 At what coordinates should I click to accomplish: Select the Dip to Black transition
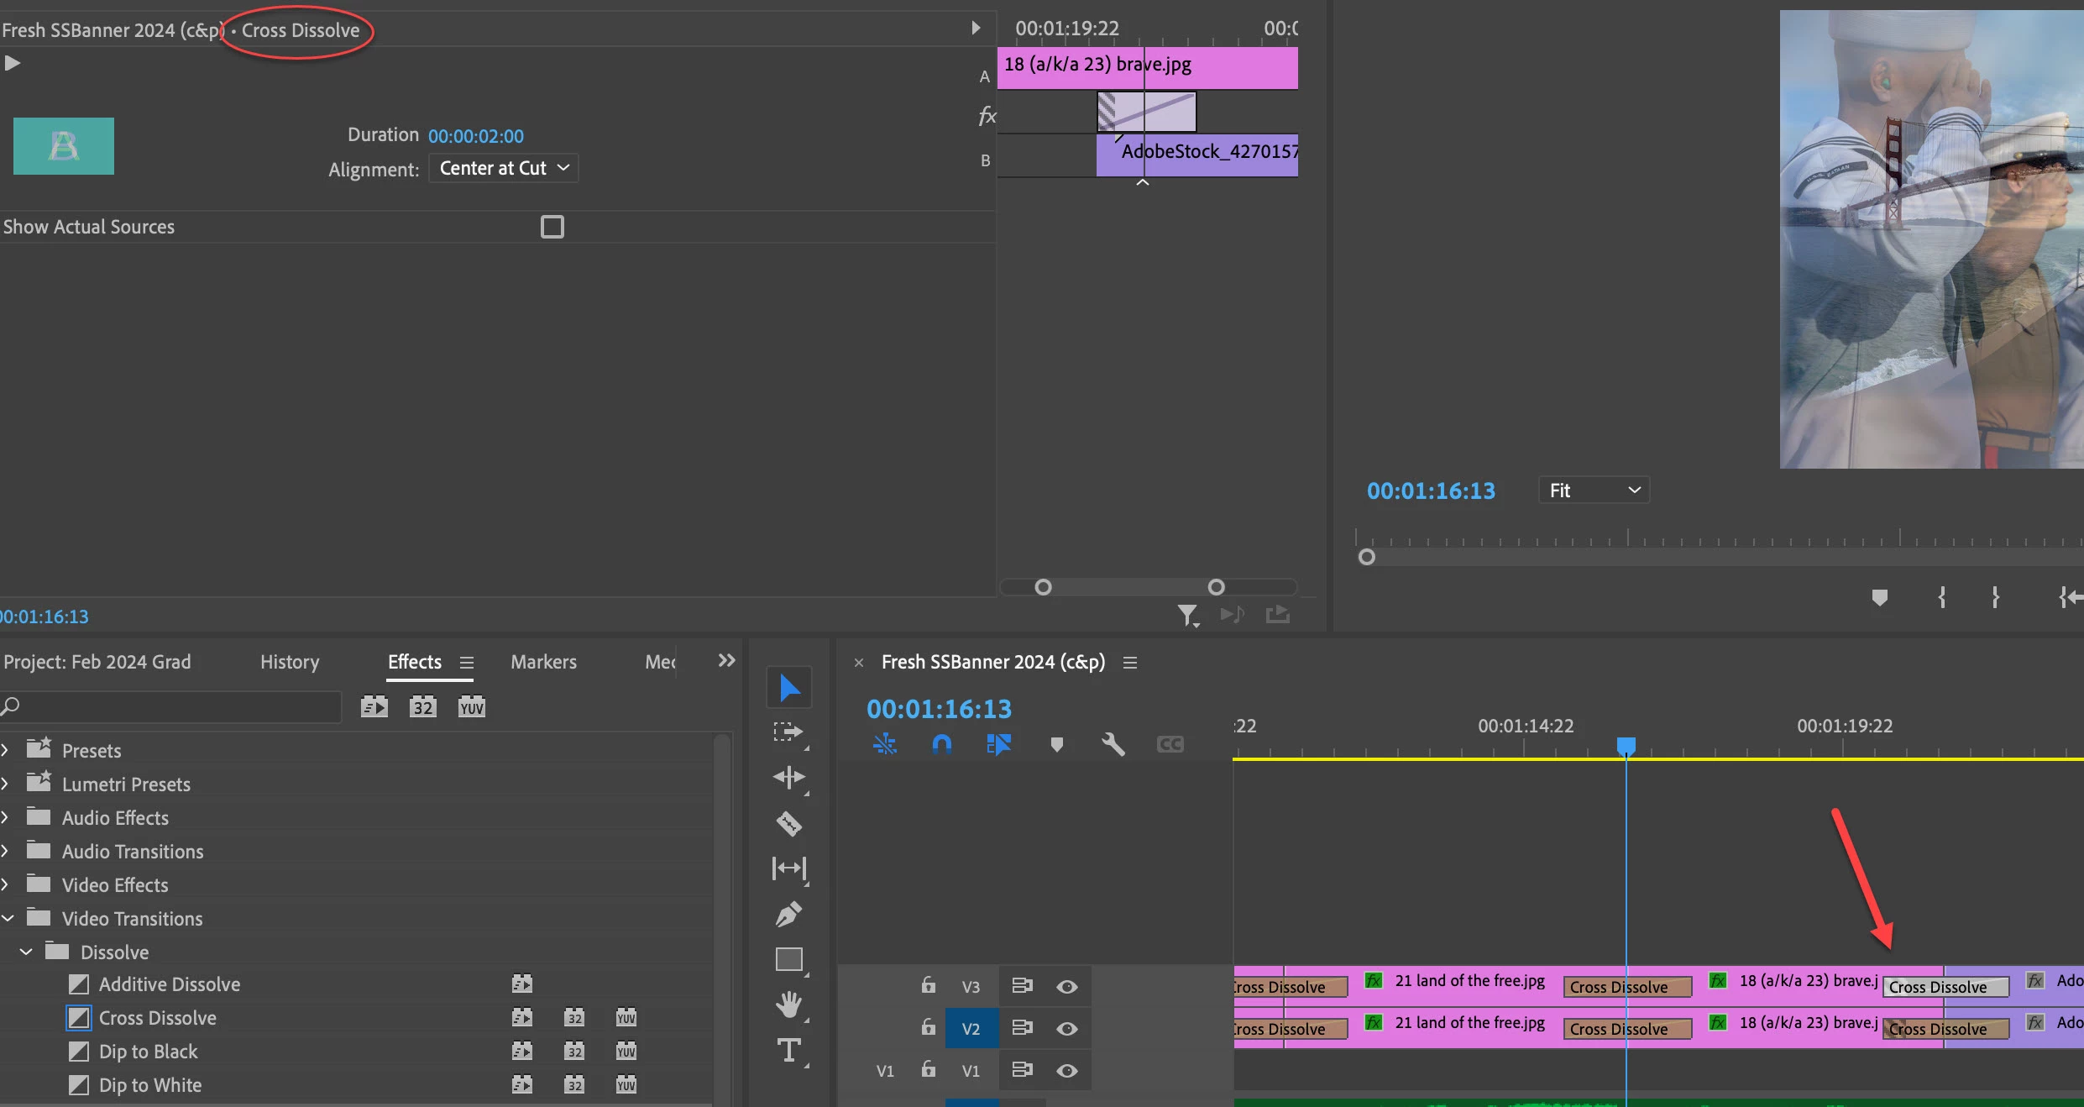148,1052
